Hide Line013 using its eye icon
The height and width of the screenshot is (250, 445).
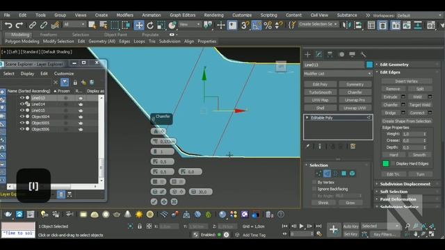pyautogui.click(x=22, y=98)
